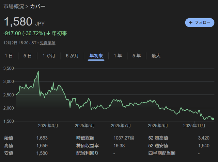This screenshot has height=162, width=218.
Task: Select the 年初来 year-to-date tab
Action: point(96,56)
